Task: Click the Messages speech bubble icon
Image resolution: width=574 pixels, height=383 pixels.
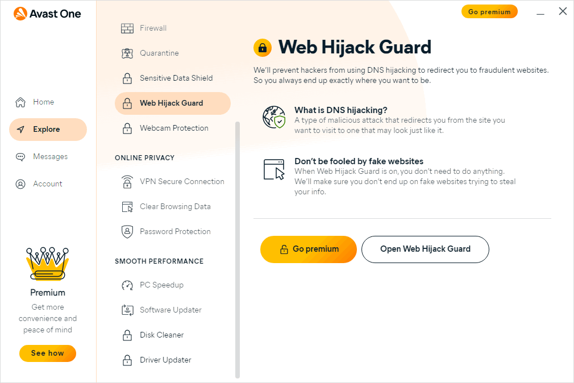Action: pyautogui.click(x=20, y=157)
